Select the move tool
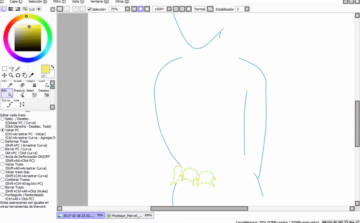Image resolution: width=360 pixels, height=223 pixels. click(4, 75)
